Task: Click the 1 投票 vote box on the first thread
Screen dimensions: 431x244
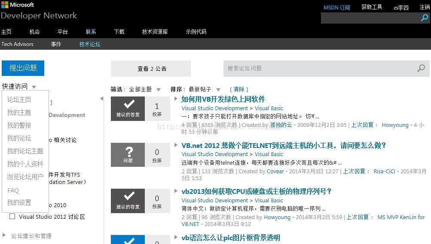Action: pos(157,108)
